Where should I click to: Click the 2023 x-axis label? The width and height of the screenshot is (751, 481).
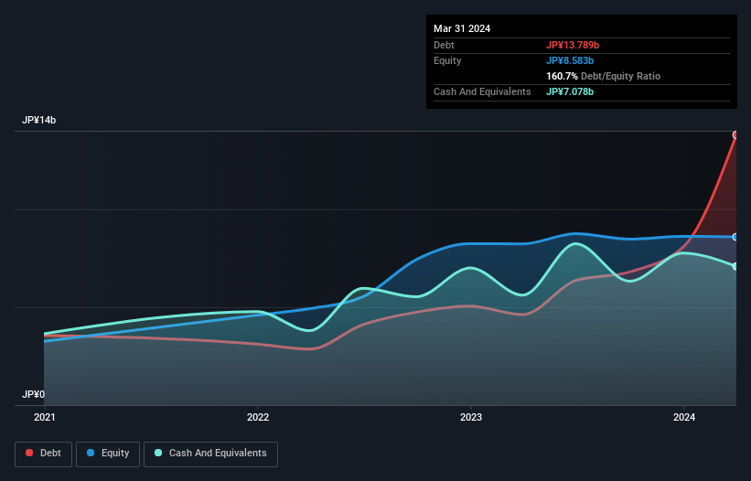click(471, 417)
